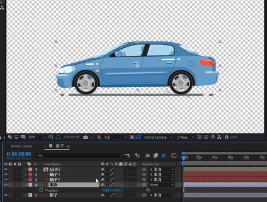The image size is (267, 202).
Task: Hide the 影子 layer visibility eye
Action: pos(6,195)
